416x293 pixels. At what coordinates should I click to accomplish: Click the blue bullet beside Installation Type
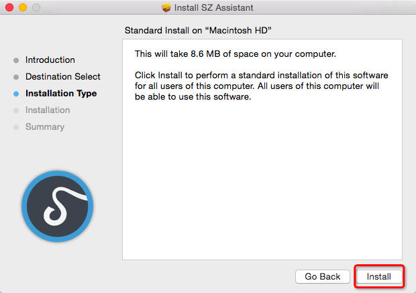[16, 94]
